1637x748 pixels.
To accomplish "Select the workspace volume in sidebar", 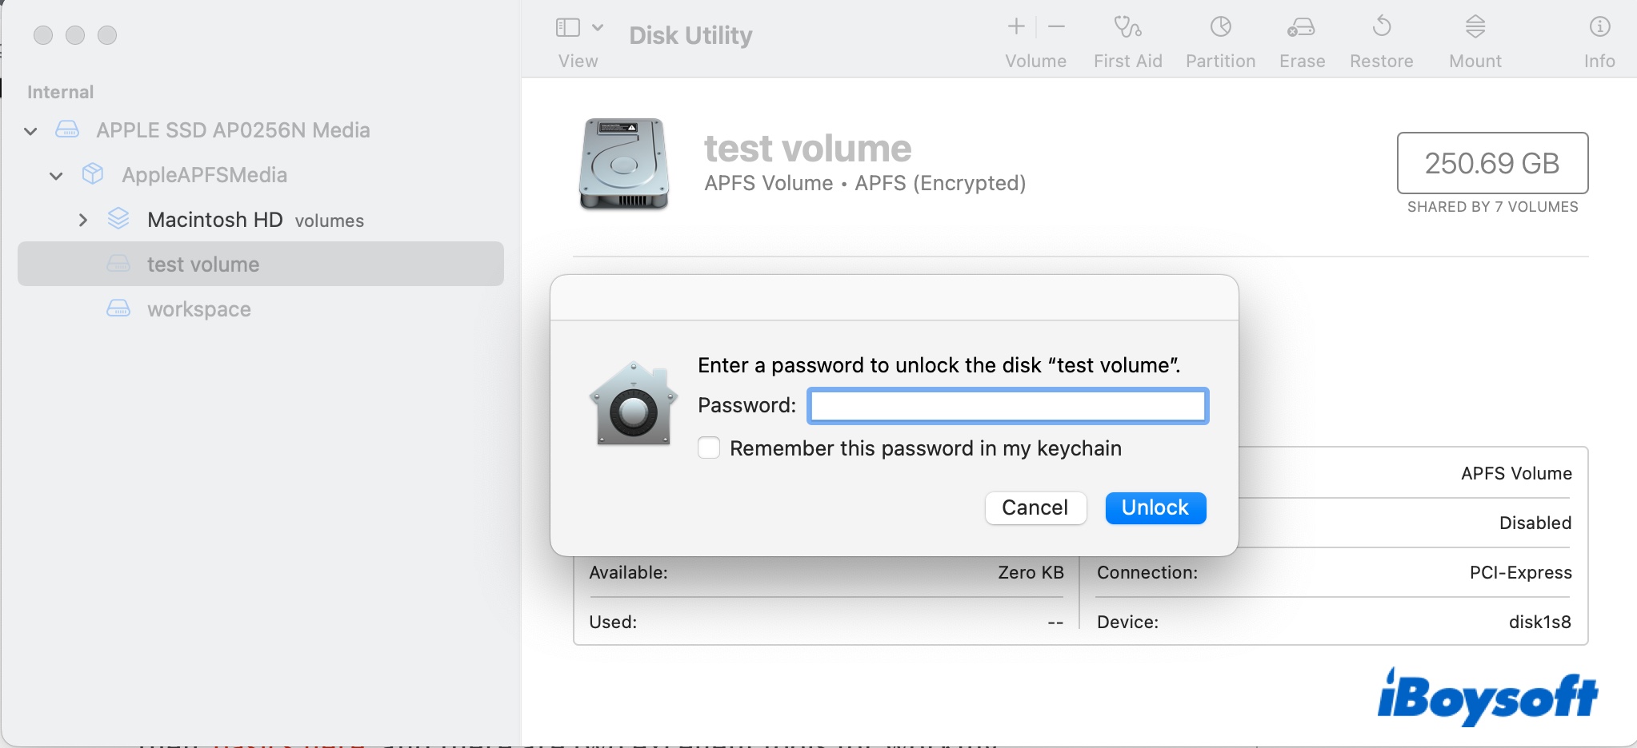I will (x=198, y=309).
